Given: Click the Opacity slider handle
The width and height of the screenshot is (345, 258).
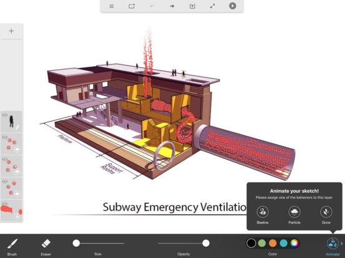Looking at the screenshot, I should (206, 243).
